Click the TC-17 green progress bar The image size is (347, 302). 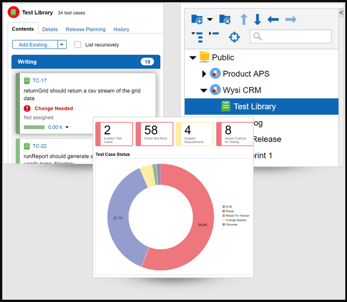point(34,128)
